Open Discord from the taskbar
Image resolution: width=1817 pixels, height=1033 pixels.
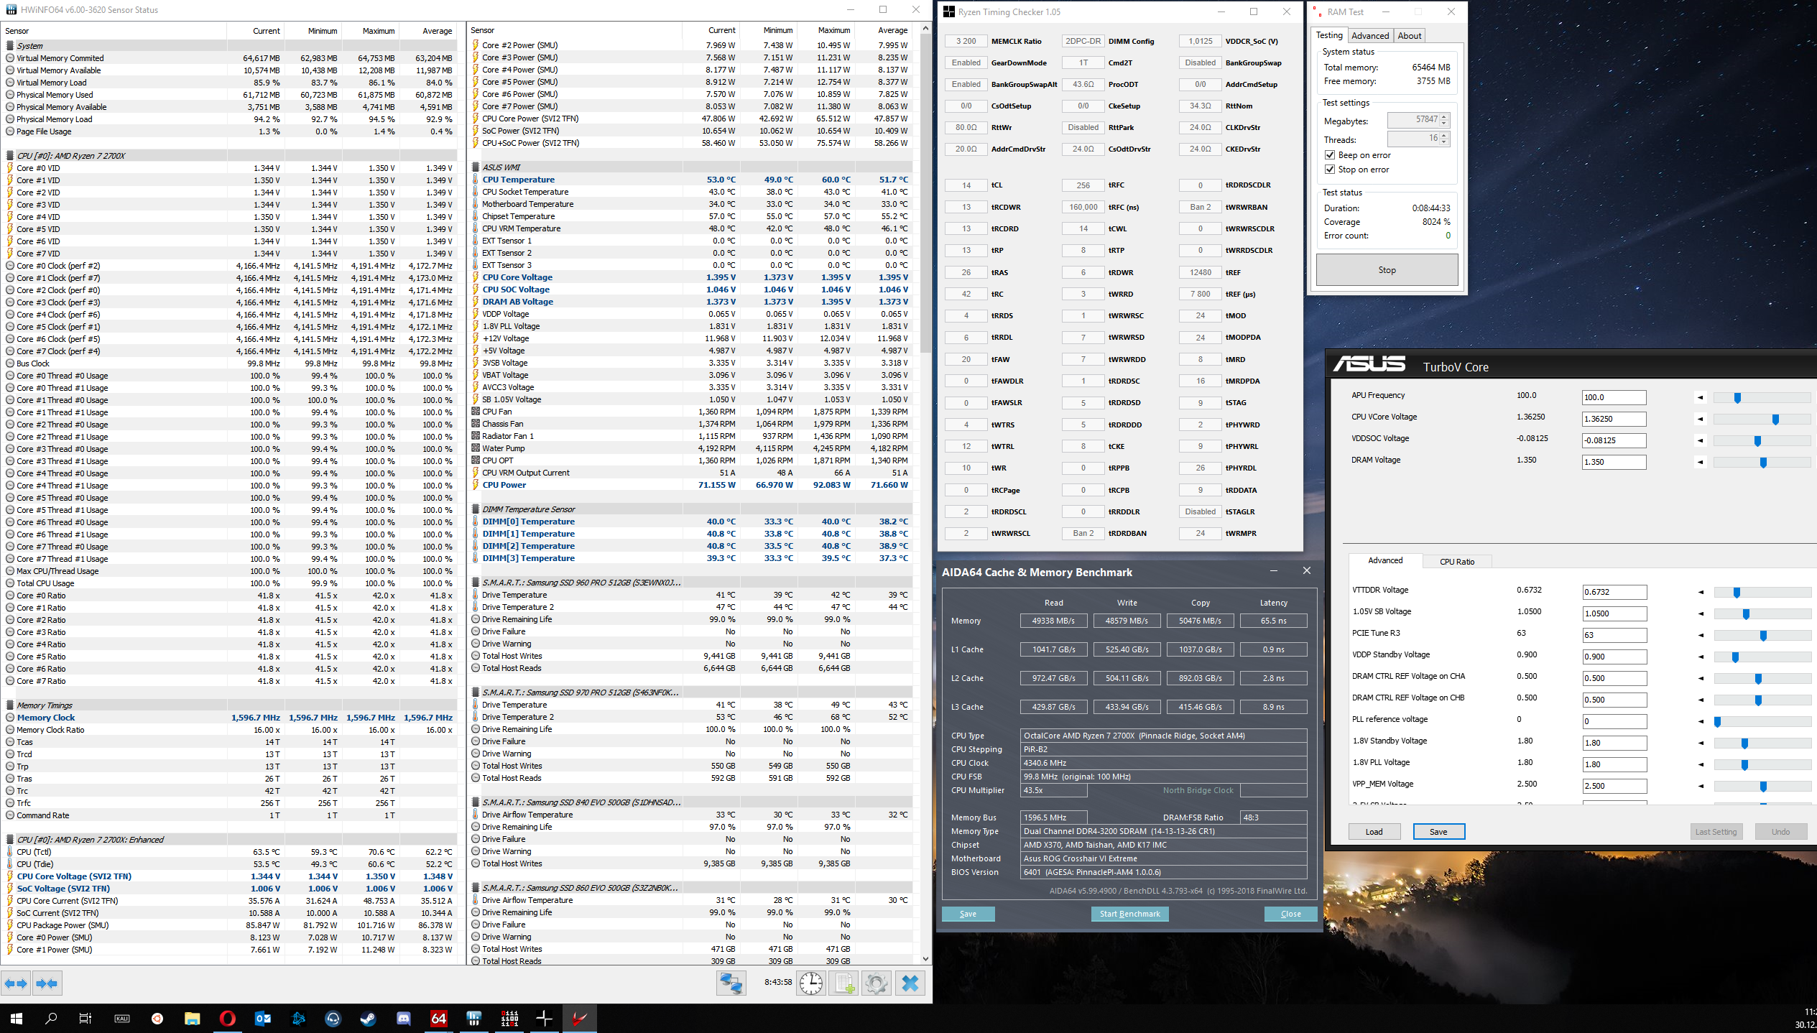[x=404, y=1018]
